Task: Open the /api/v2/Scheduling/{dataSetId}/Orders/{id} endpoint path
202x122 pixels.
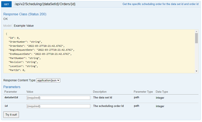Action: 45,4
